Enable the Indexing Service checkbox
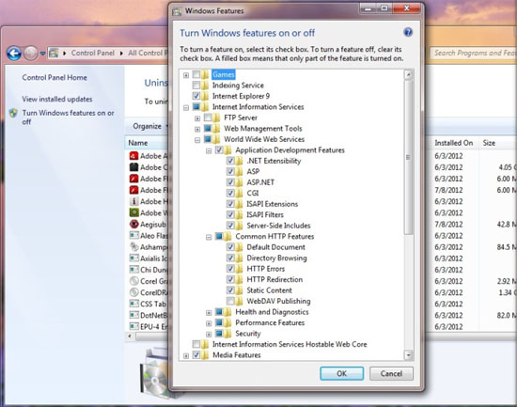Screen dimensions: 517x407 pos(196,86)
